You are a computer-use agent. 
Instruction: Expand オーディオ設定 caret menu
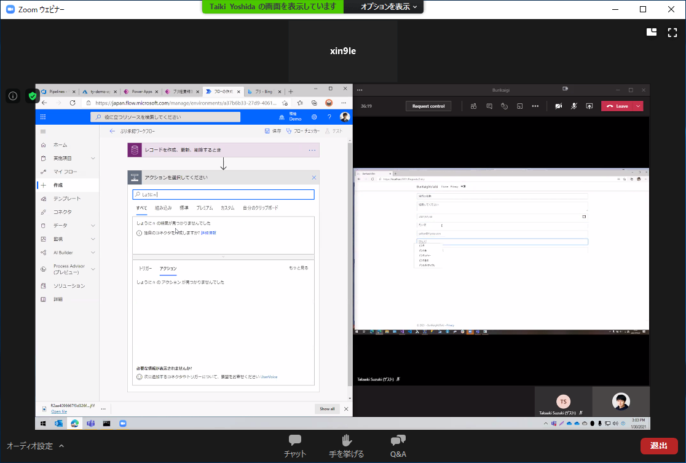click(61, 446)
